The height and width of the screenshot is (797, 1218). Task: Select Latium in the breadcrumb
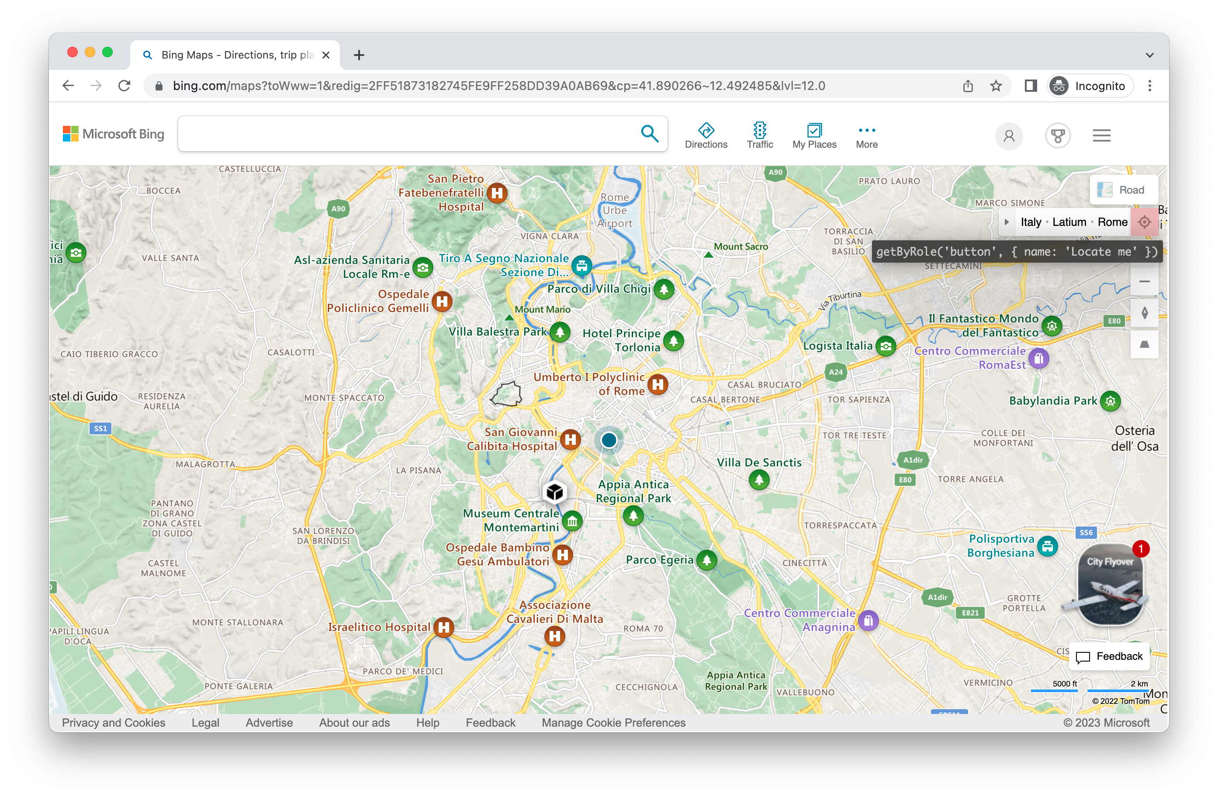point(1069,222)
